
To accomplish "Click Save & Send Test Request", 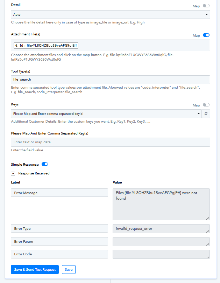I will 35,269.
